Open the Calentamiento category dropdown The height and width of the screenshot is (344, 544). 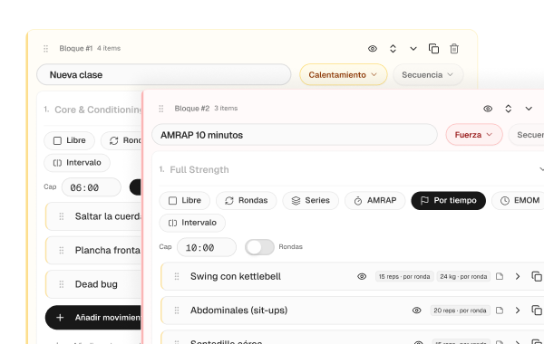click(x=343, y=74)
